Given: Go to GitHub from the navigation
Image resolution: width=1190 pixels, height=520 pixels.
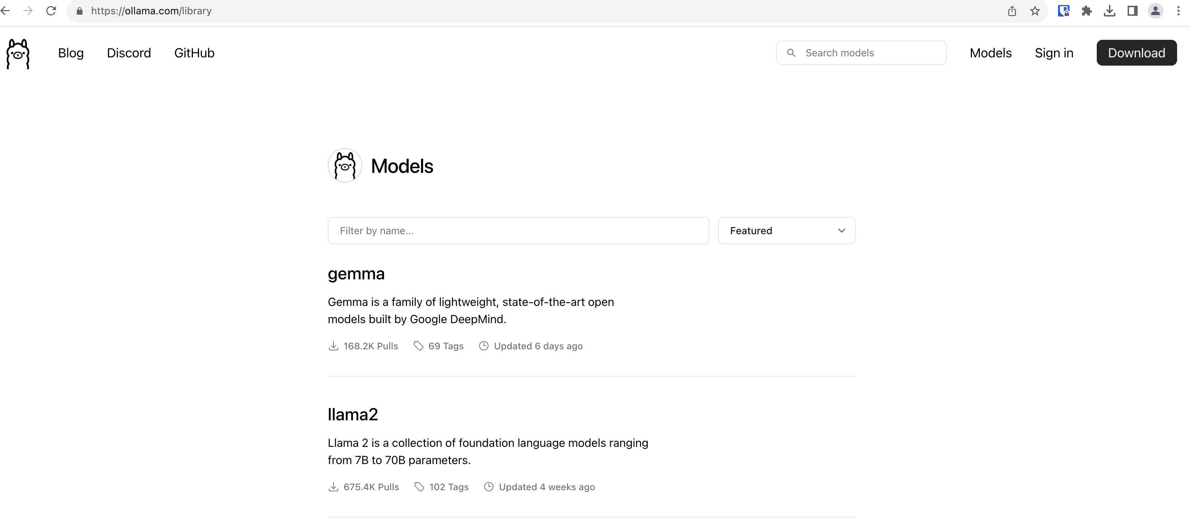Looking at the screenshot, I should (194, 53).
